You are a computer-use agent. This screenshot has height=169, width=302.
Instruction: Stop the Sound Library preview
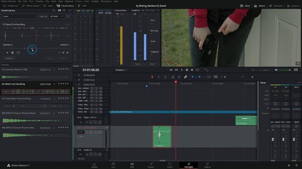coord(13,53)
